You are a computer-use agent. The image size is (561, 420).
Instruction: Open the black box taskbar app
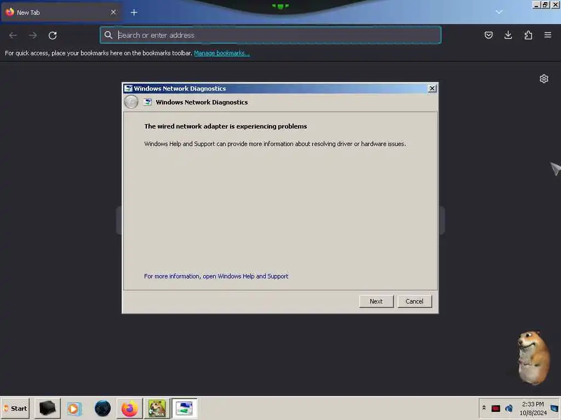point(47,408)
